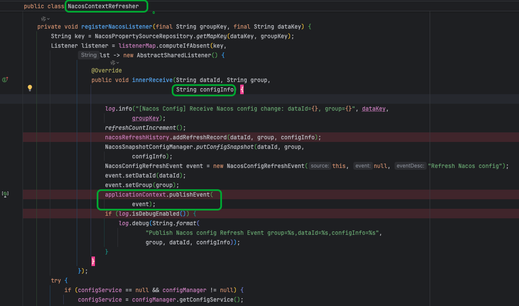Click the lst lambda parameter
This screenshot has width=519, height=306.
coord(104,55)
